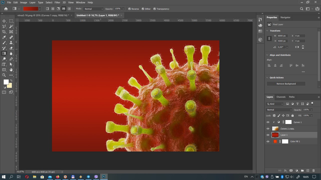Select the History Brush tool
The image size is (321, 180).
coord(4,48)
